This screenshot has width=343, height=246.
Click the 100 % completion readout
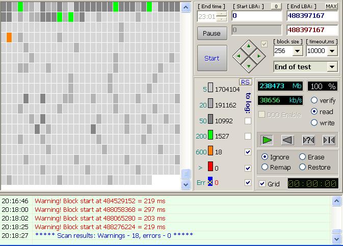(323, 86)
